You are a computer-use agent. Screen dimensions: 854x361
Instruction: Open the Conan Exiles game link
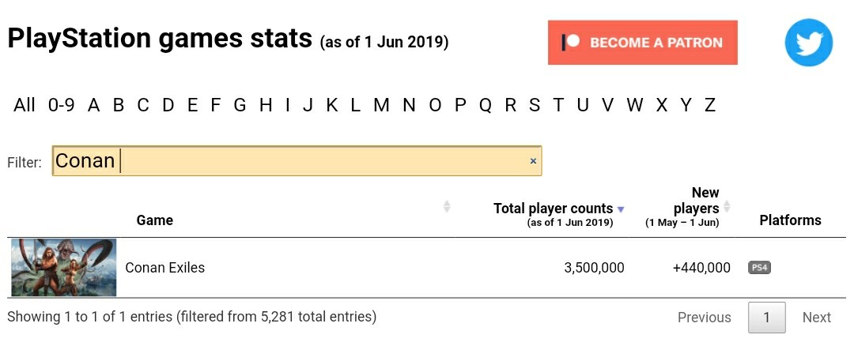click(x=164, y=268)
